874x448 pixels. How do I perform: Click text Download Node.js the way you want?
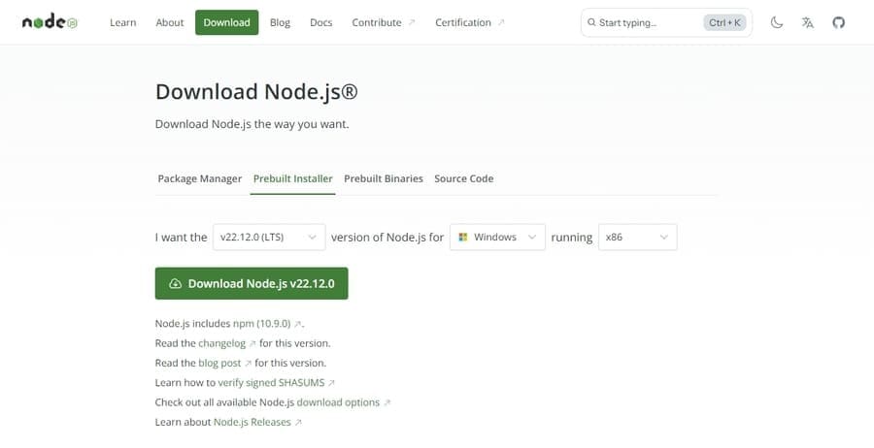pyautogui.click(x=252, y=124)
